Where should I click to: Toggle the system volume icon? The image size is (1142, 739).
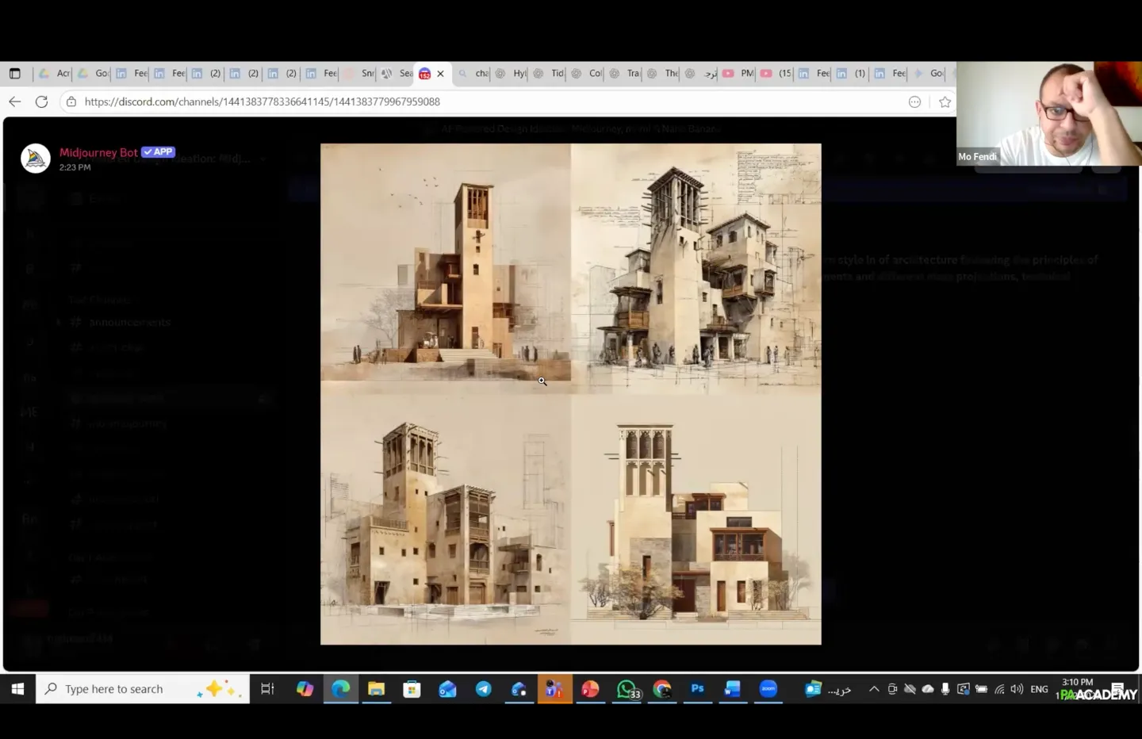tap(1017, 689)
